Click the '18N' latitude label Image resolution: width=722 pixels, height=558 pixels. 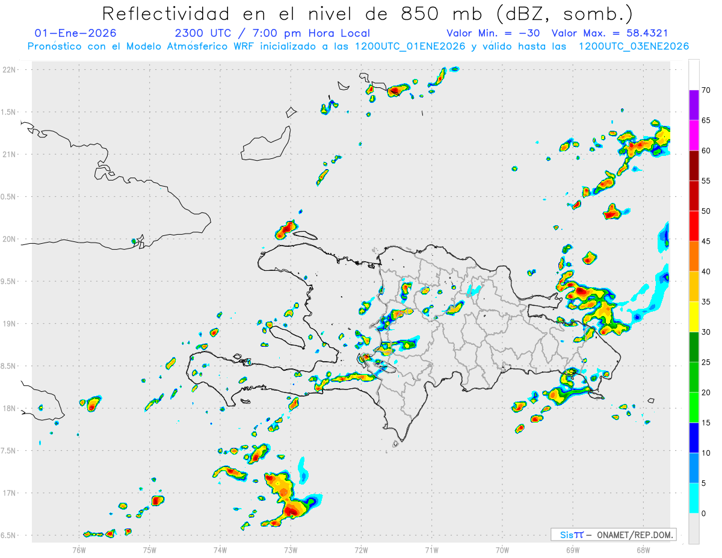pos(10,408)
